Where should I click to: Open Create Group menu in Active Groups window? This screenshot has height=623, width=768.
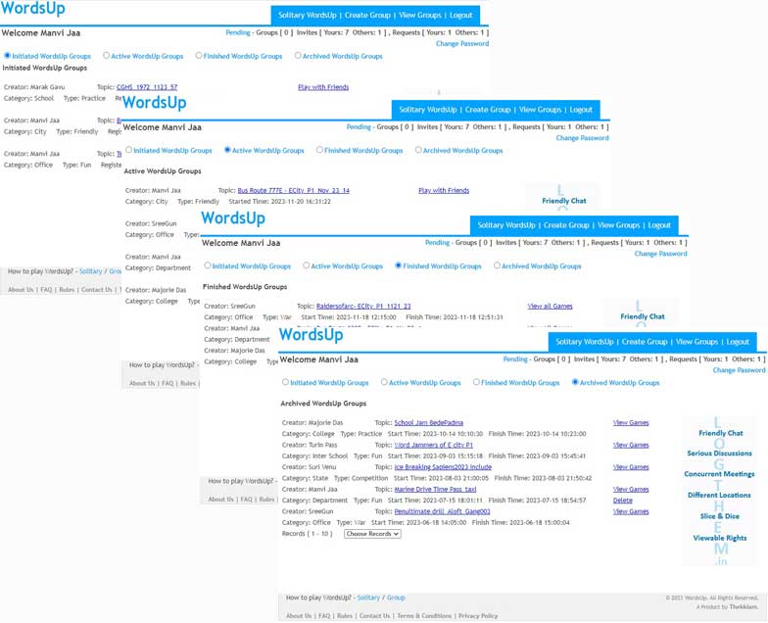(x=488, y=110)
